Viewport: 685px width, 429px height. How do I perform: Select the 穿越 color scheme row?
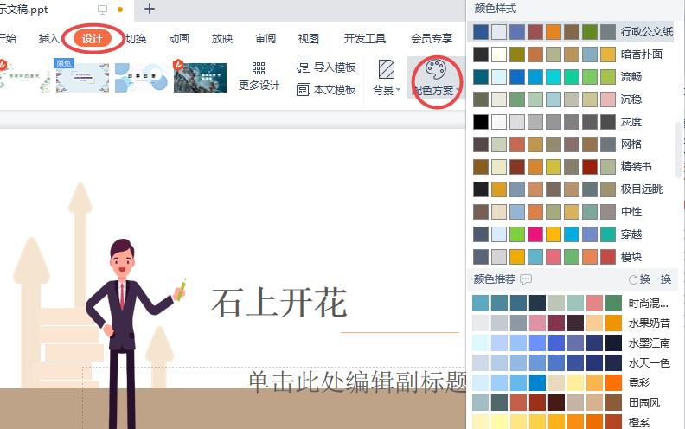pos(571,234)
